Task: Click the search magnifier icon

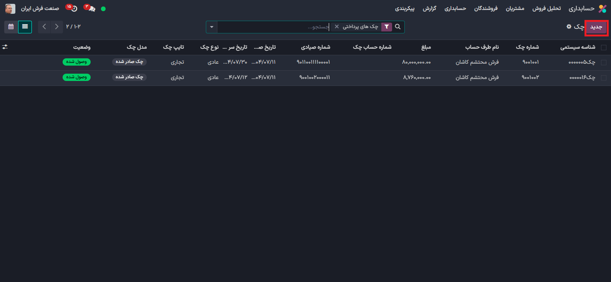Action: coord(398,27)
